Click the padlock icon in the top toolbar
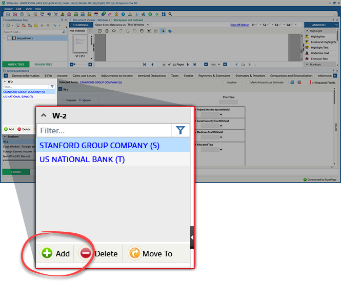Viewport: 341px width, 281px height. [x=116, y=14]
